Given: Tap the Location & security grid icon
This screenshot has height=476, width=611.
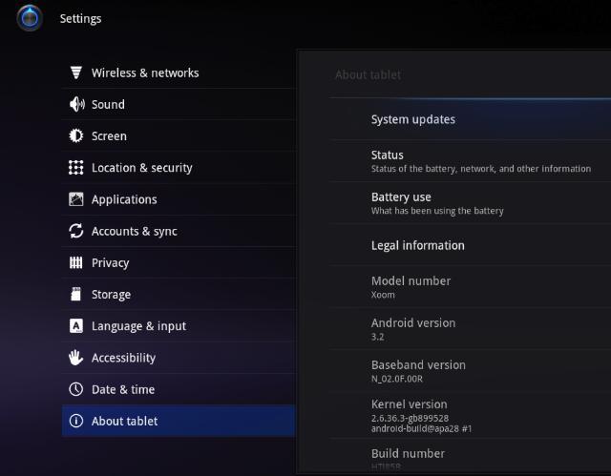Looking at the screenshot, I should coord(76,168).
